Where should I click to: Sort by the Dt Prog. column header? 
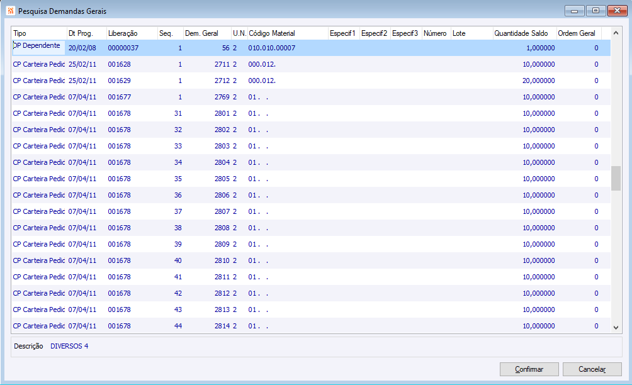[x=87, y=33]
